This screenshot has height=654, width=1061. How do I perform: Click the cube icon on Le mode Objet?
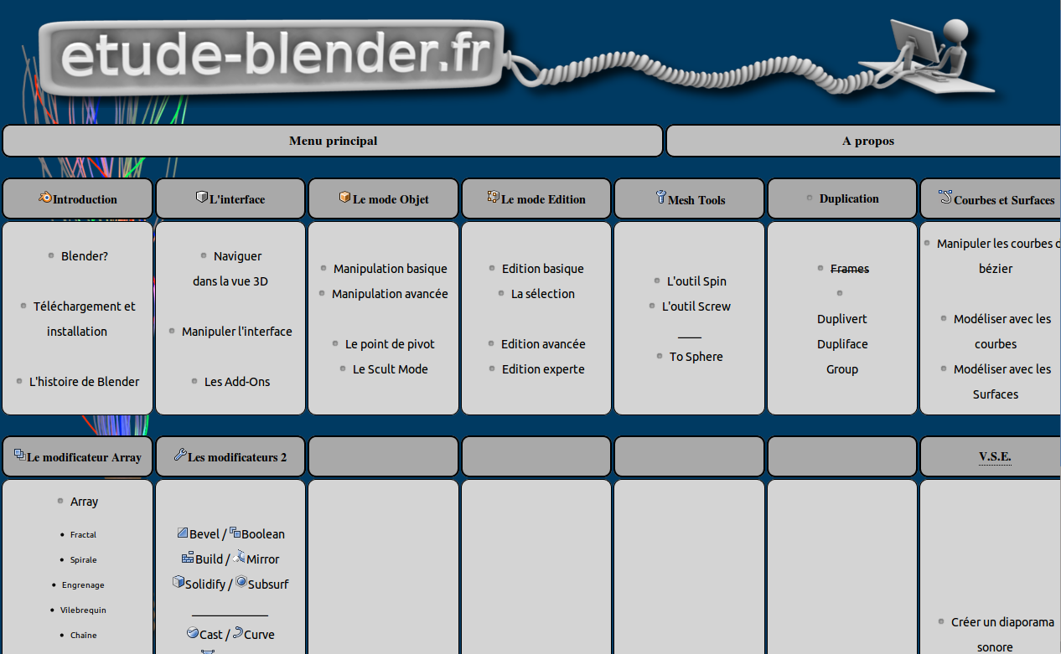344,196
